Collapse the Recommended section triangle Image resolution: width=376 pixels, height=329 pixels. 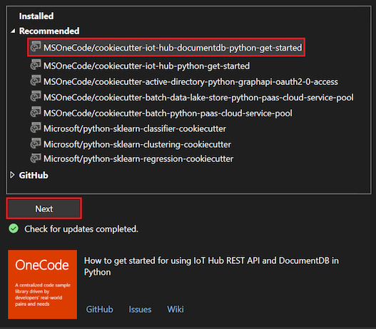pyautogui.click(x=13, y=31)
